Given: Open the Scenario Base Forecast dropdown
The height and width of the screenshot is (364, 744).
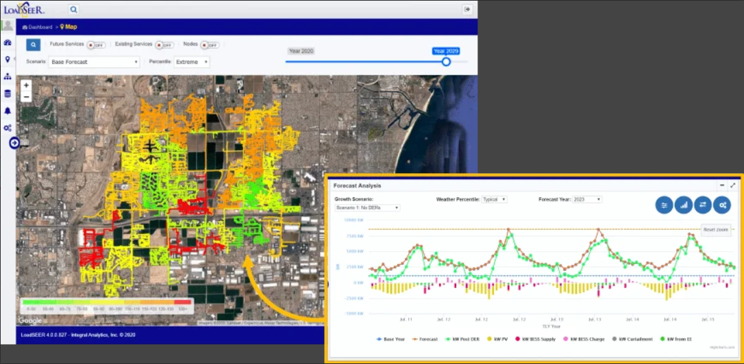Looking at the screenshot, I should [x=94, y=62].
